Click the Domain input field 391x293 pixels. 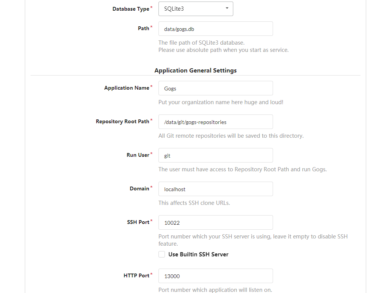pyautogui.click(x=215, y=189)
